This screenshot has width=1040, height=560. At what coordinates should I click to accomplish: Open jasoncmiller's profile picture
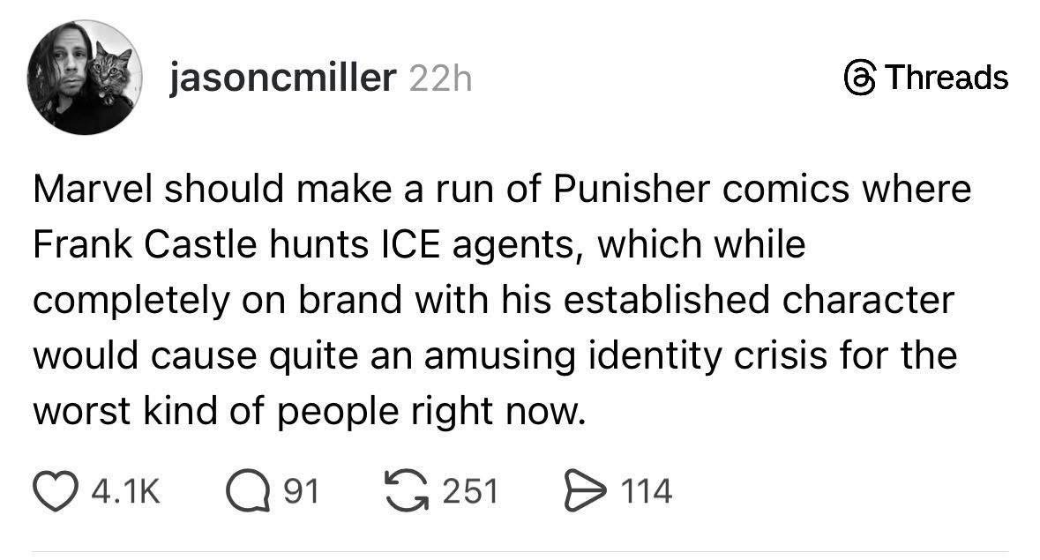[86, 78]
